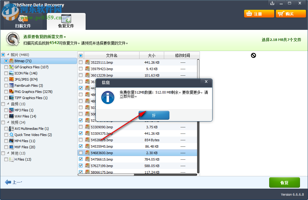Check the select-all checkbox in list header
Screen dimensions: 308x200
tap(80, 55)
